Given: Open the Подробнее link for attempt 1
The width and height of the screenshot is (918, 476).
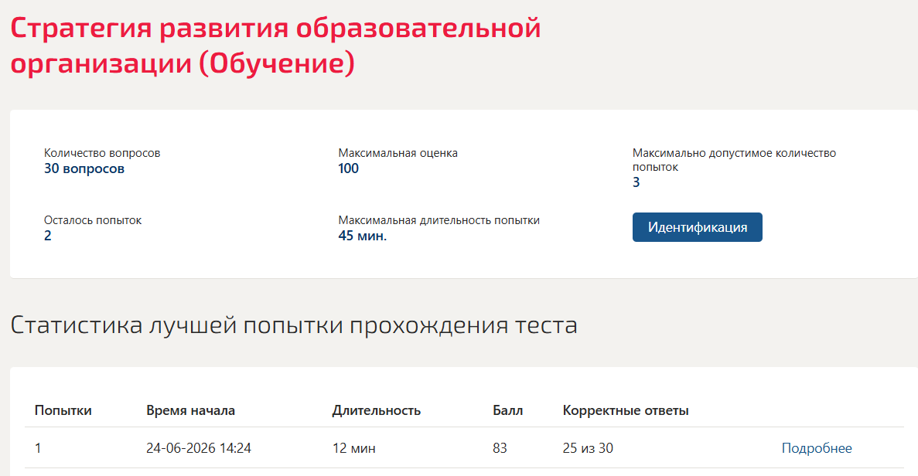Looking at the screenshot, I should [817, 448].
